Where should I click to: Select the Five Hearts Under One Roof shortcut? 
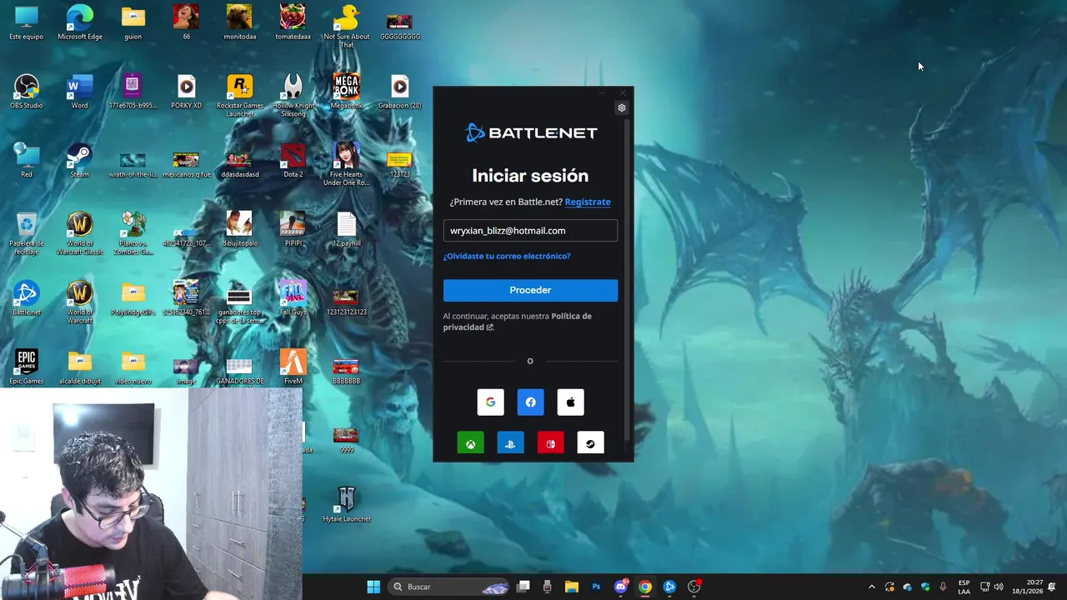coord(346,164)
